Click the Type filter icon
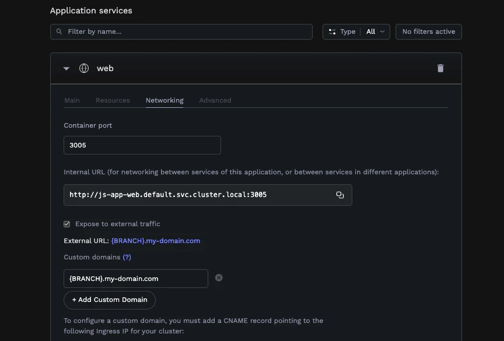 tap(332, 31)
